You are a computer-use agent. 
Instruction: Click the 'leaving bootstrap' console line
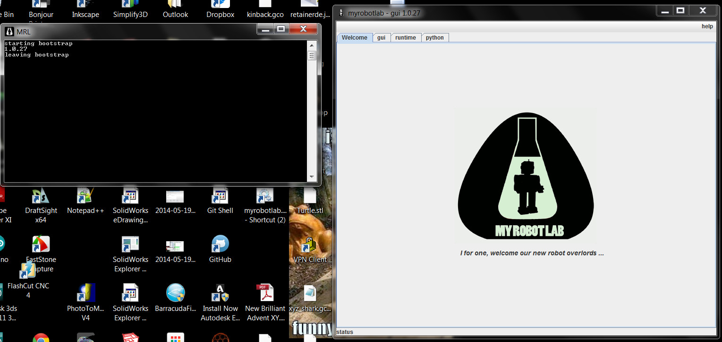pos(37,55)
